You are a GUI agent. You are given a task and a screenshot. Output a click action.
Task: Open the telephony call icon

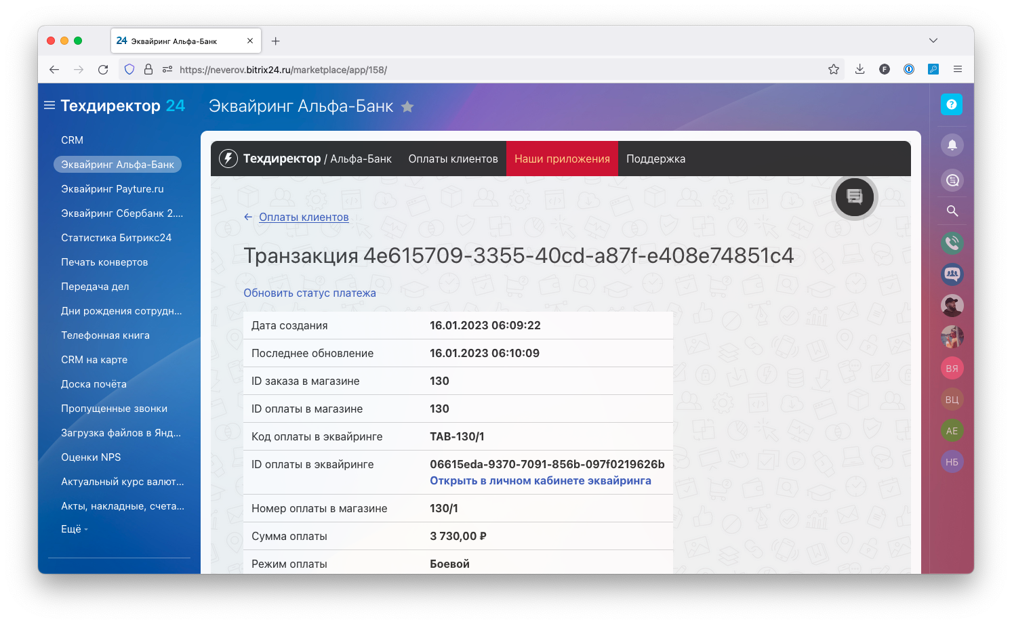click(952, 243)
